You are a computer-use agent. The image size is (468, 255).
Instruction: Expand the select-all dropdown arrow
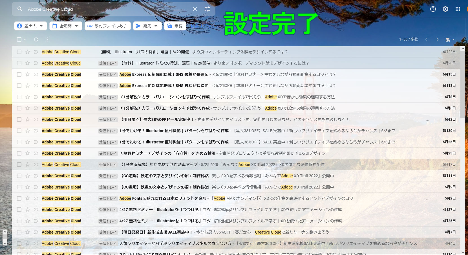tap(25, 39)
